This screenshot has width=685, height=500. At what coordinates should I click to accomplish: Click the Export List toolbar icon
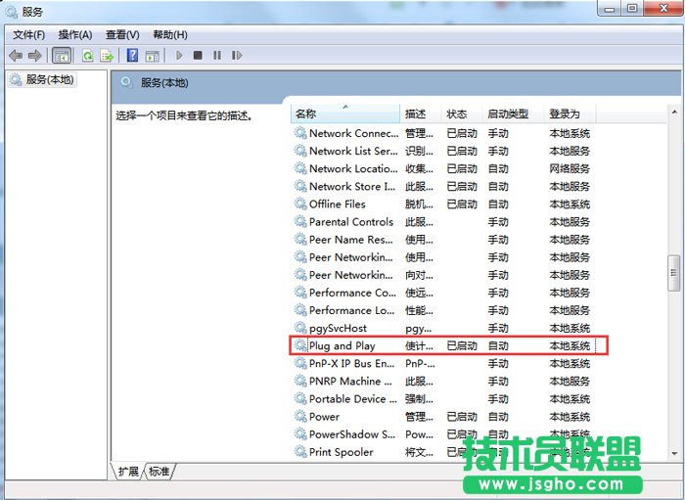pyautogui.click(x=107, y=56)
